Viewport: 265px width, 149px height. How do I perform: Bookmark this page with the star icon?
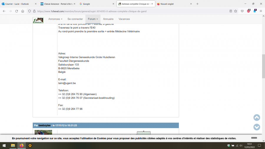pos(236,11)
